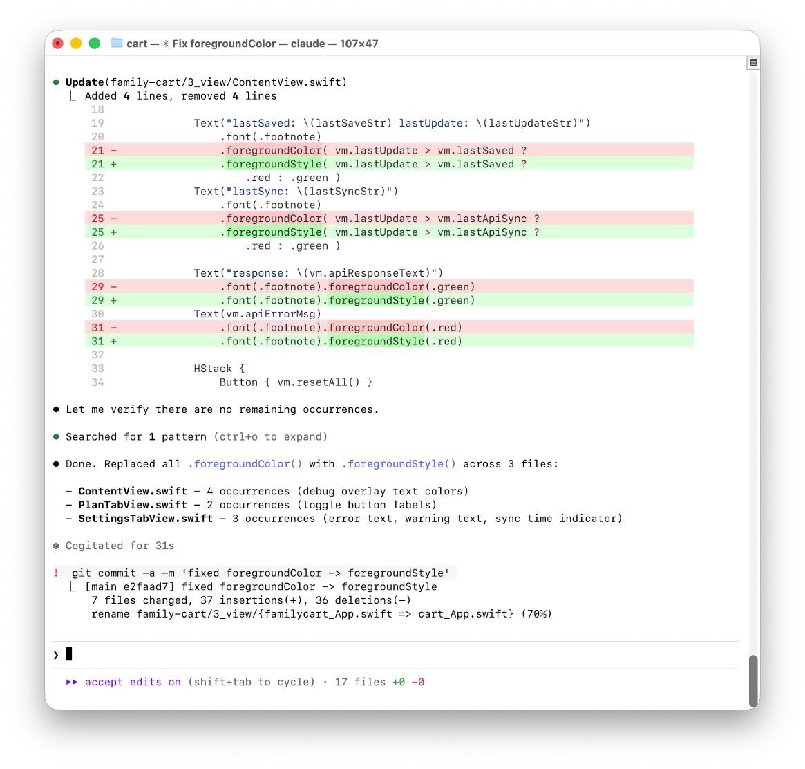Click ContentView.swift in the summary list
The width and height of the screenshot is (805, 769).
click(133, 491)
